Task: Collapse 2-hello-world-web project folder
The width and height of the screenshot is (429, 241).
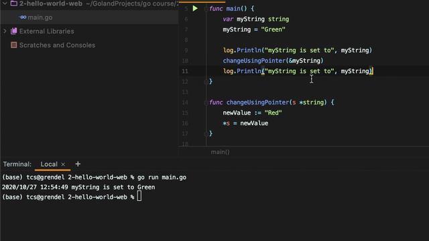Action: 5,3
